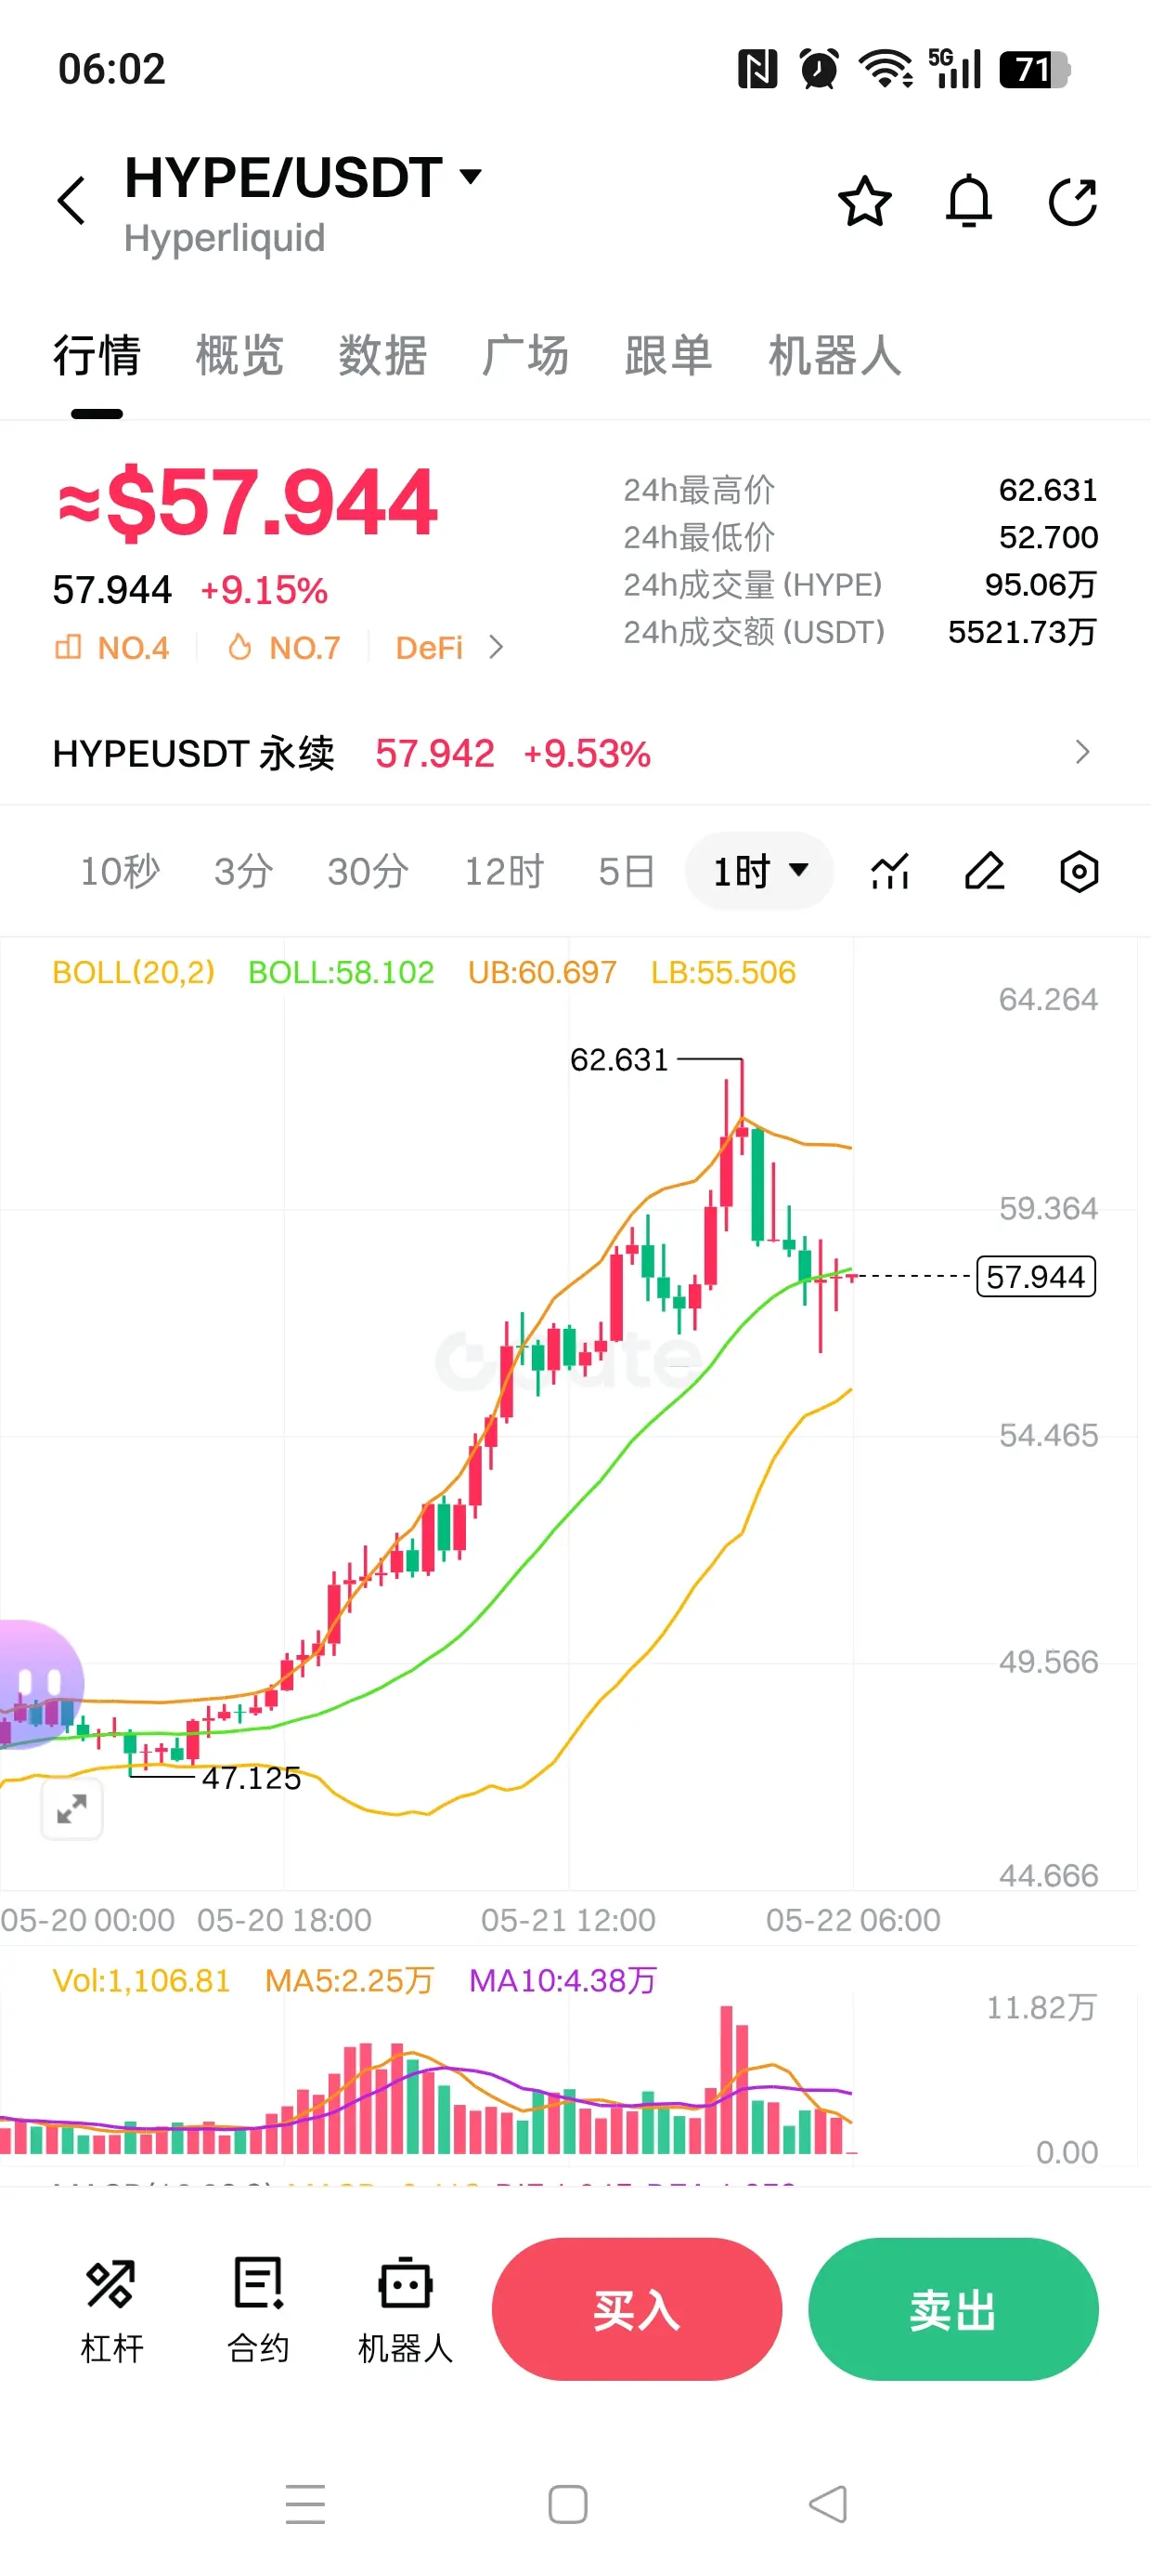Switch to 行情 tab
This screenshot has height=2576, width=1151.
tap(97, 356)
